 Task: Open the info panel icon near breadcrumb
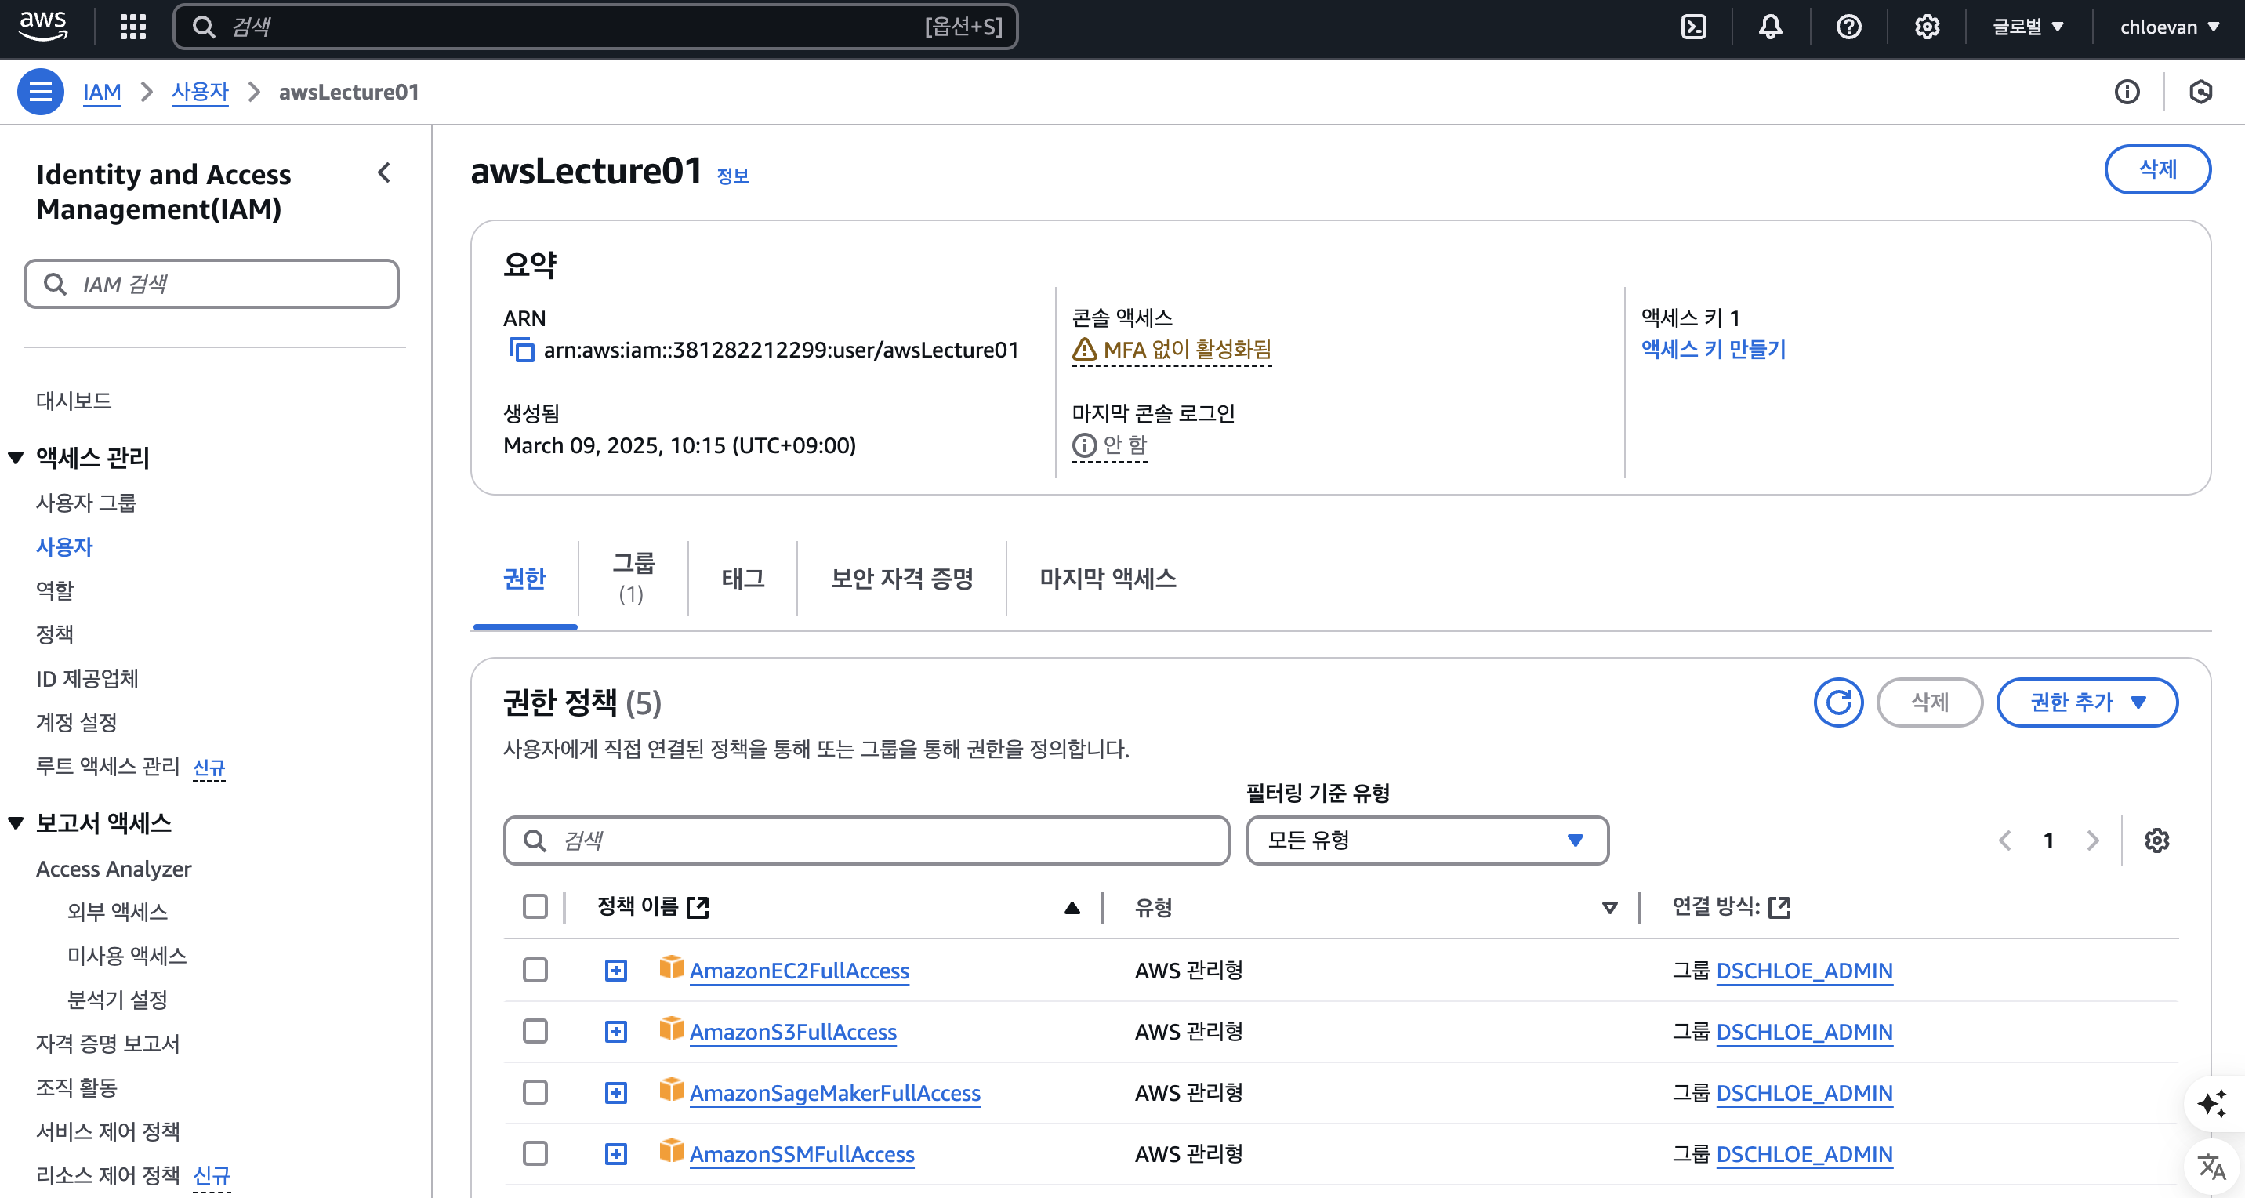pos(2127,92)
